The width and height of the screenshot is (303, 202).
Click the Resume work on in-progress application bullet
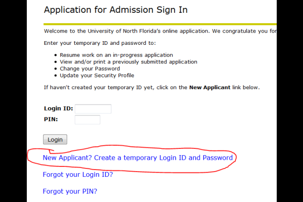[x=116, y=55]
